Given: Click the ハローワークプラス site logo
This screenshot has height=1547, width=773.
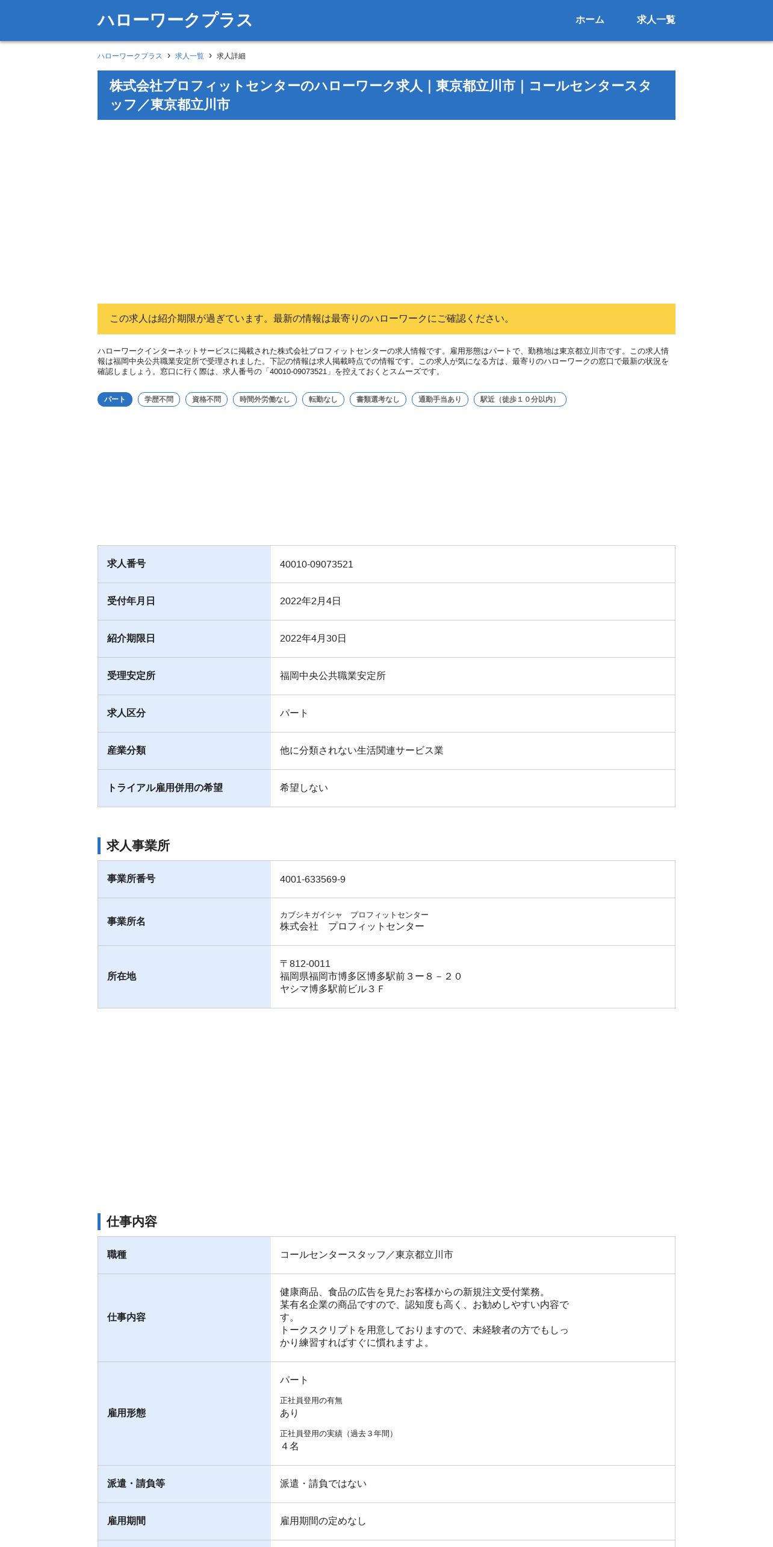Looking at the screenshot, I should [x=175, y=20].
